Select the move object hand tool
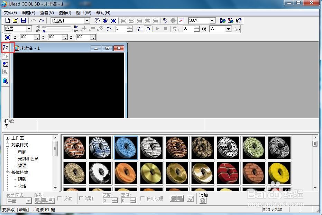The image size is (322, 215). click(97, 20)
